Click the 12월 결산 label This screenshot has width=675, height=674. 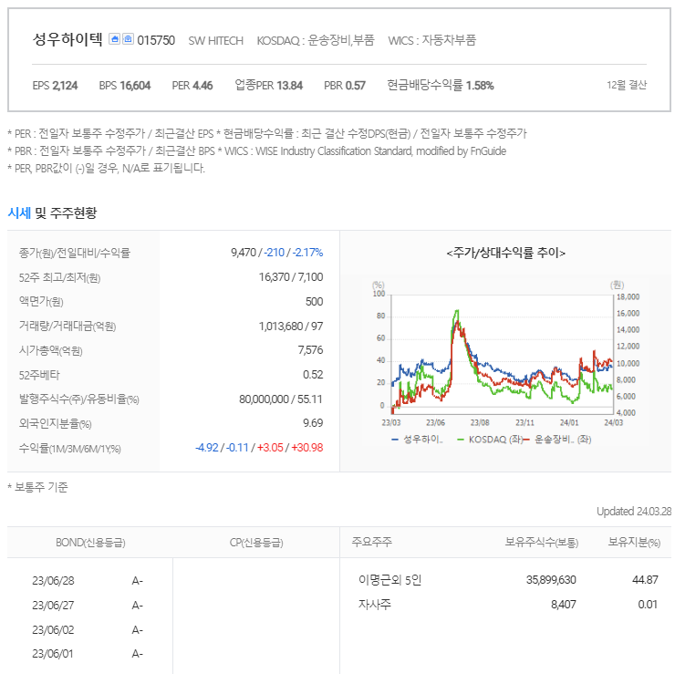[x=627, y=85]
